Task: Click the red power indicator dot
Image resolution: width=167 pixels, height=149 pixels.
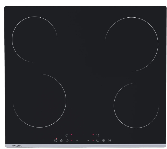Action: pos(56,138)
